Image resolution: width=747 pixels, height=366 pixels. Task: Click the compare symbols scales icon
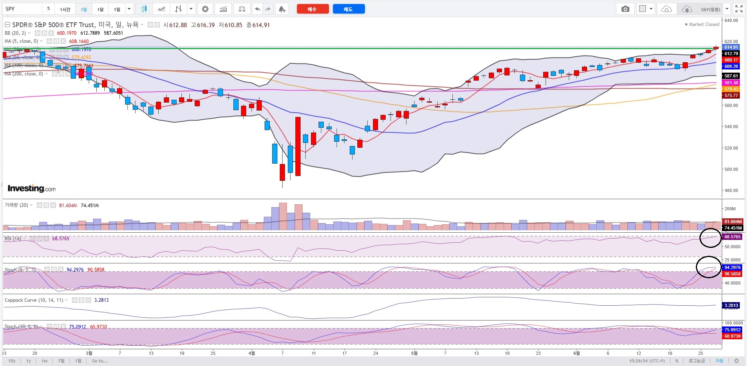(242, 9)
